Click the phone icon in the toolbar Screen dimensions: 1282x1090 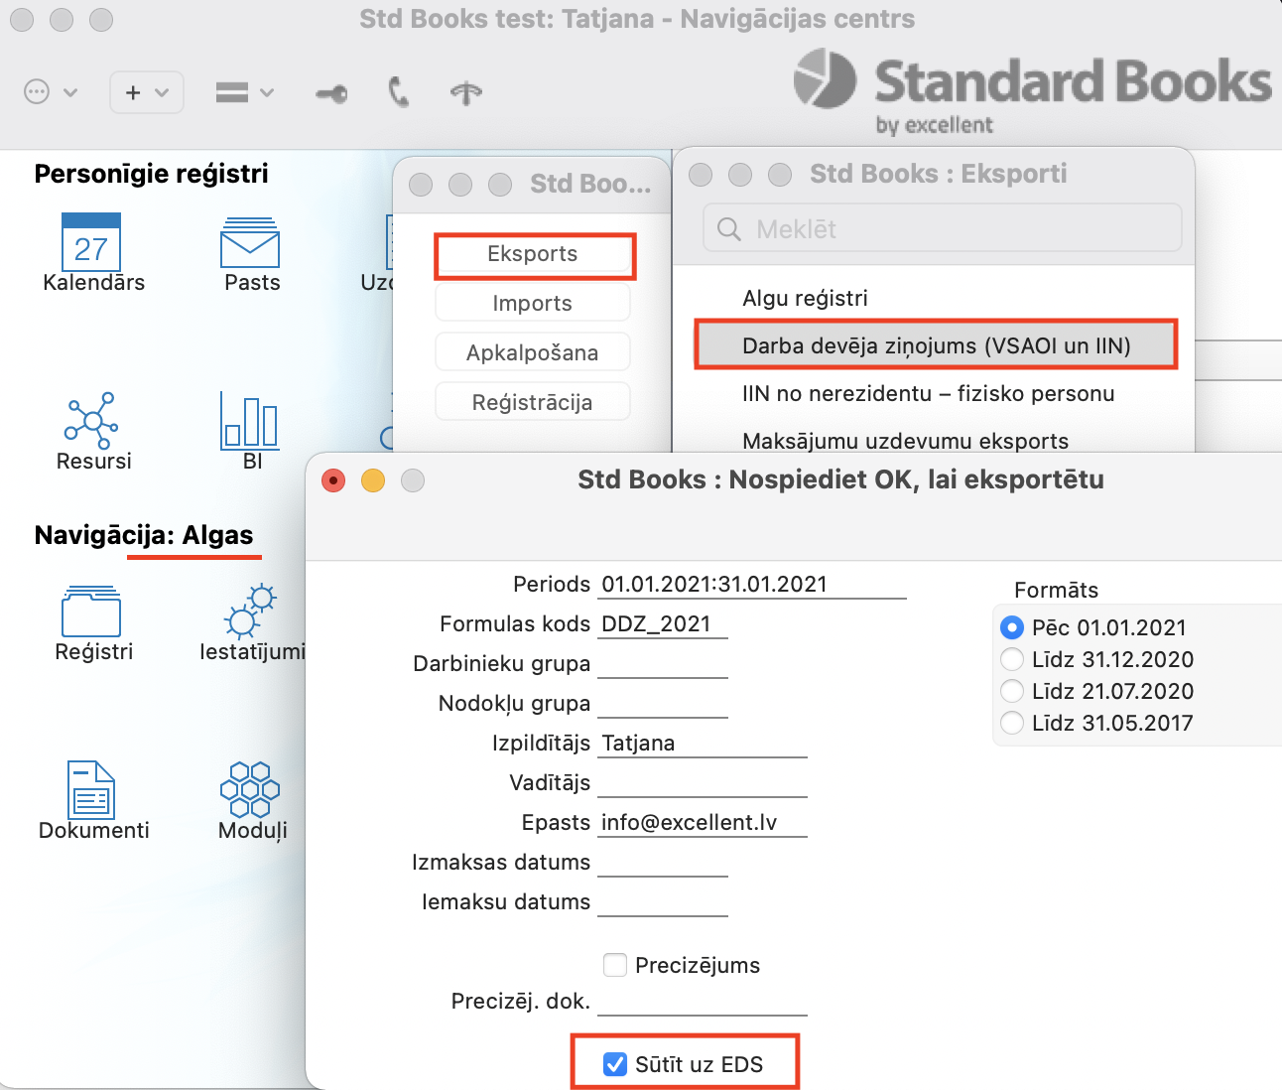click(399, 93)
